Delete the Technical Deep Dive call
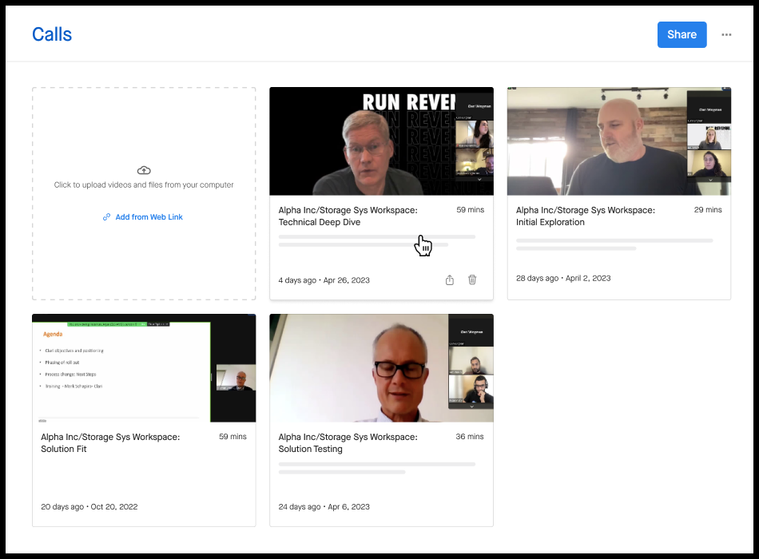This screenshot has height=559, width=759. [x=472, y=279]
